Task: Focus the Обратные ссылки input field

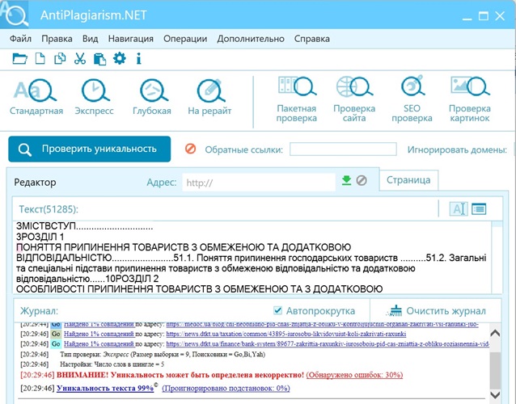Action: [x=343, y=149]
